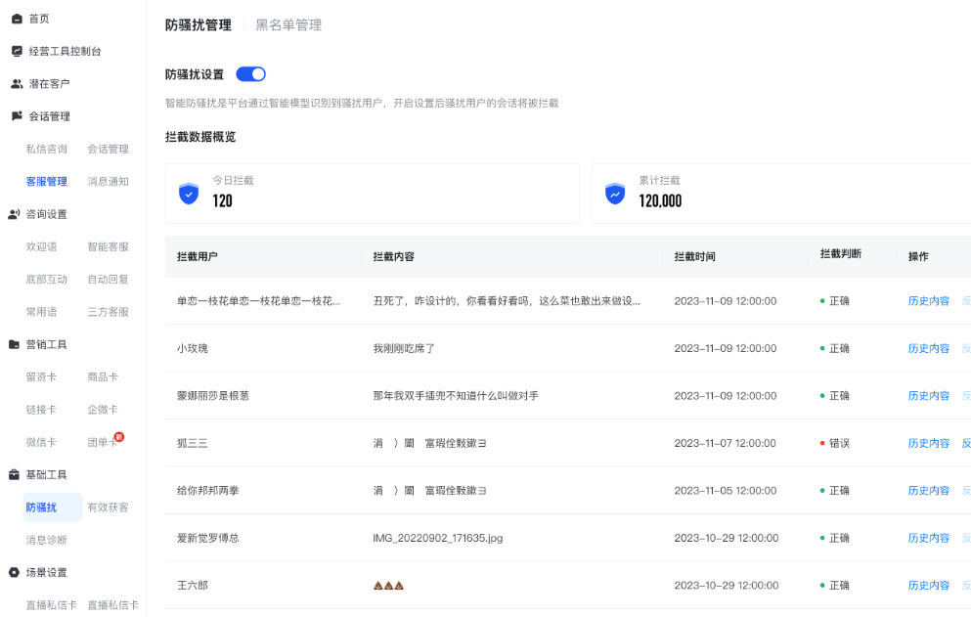
Task: View 历史内容 for 给你邦邦两拳 row
Action: [x=928, y=491]
